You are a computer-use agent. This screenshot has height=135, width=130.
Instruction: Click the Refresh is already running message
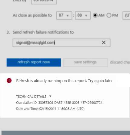point(65,81)
